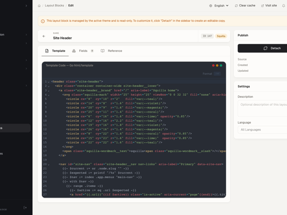Click the $expected := printf line
The width and height of the screenshot is (287, 215).
[101, 173]
